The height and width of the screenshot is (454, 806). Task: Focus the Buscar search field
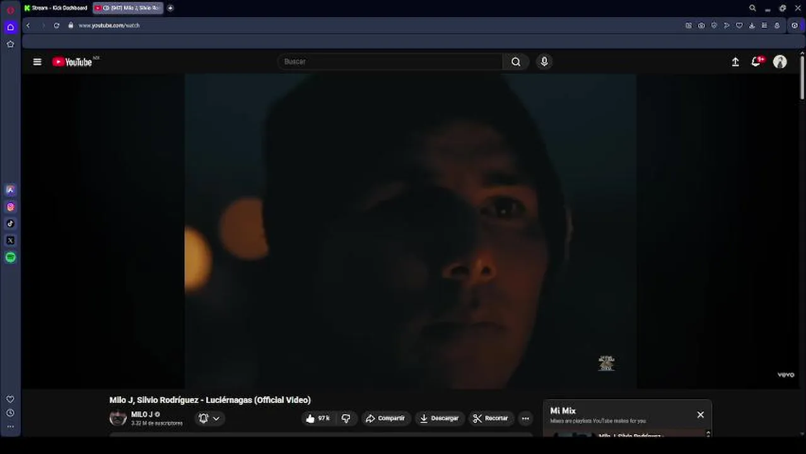(x=390, y=61)
